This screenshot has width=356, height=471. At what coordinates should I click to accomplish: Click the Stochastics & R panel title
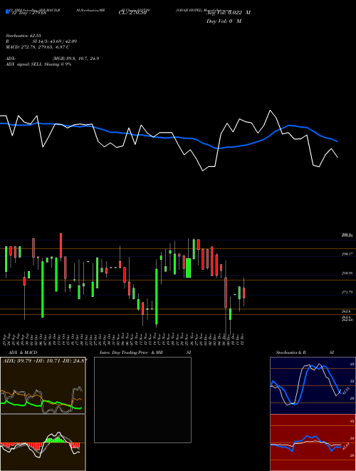coord(291,353)
